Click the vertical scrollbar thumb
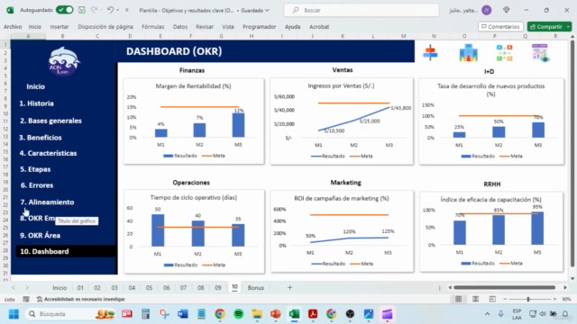Viewport: 577px width, 324px height. (x=572, y=154)
